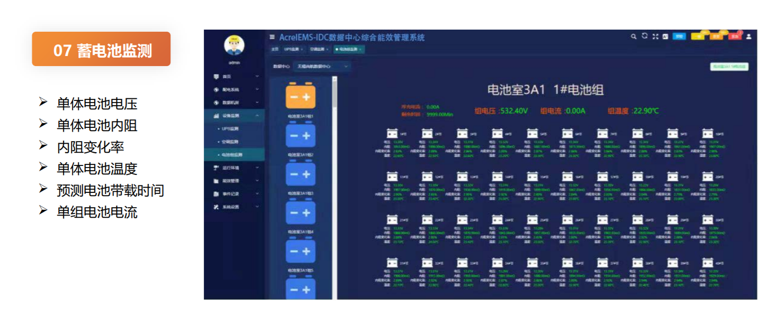Screen dimensions: 783x334
Task: Click the 9999.00Min remaining time value
Action: tap(440, 114)
